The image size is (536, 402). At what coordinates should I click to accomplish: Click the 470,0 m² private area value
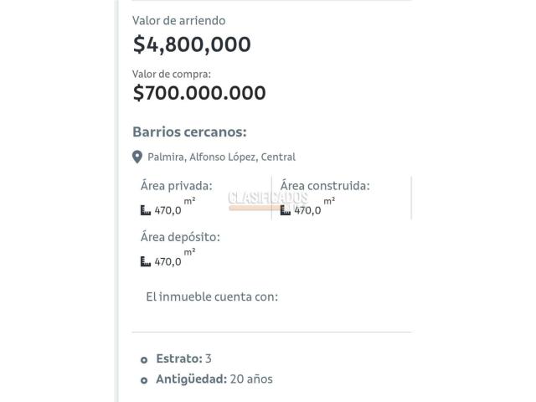[x=175, y=207]
